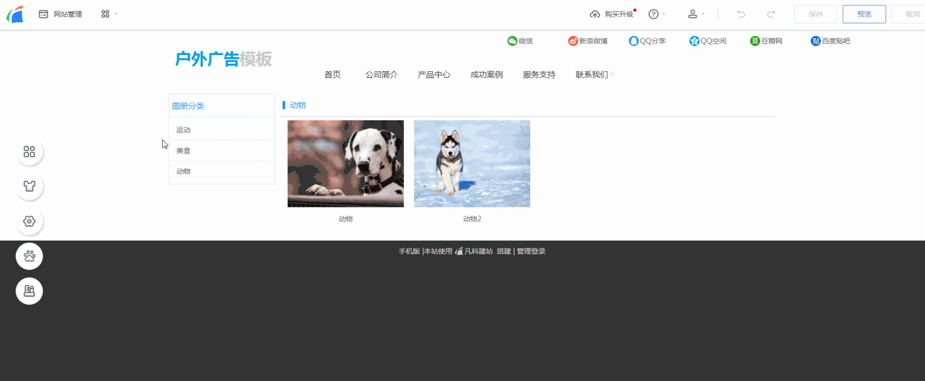925x381 pixels.
Task: Open the Dalmatian dog thumbnail
Action: tap(346, 164)
